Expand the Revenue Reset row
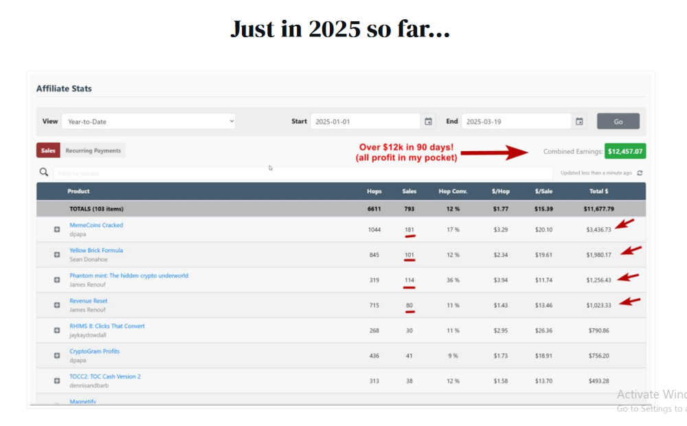The height and width of the screenshot is (426, 687). pyautogui.click(x=57, y=305)
